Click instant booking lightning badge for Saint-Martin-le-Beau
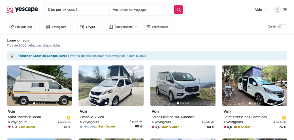This screenshot has width=294, height=140. coord(68,118)
